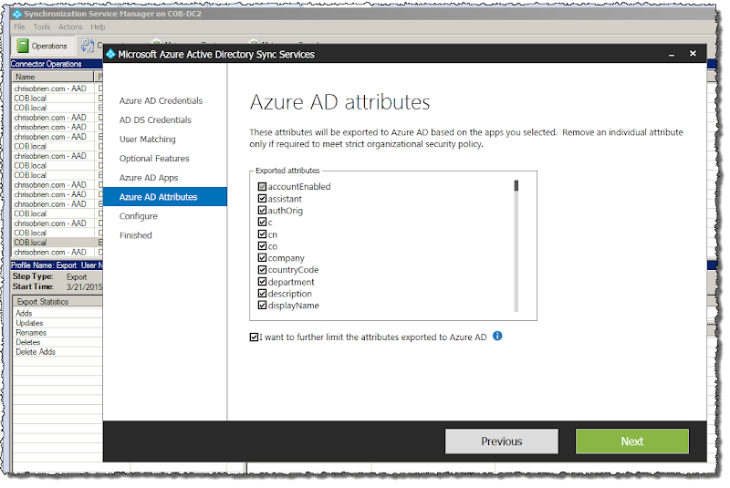The width and height of the screenshot is (730, 488).
Task: Uncheck the authOrig attribute
Action: click(262, 211)
